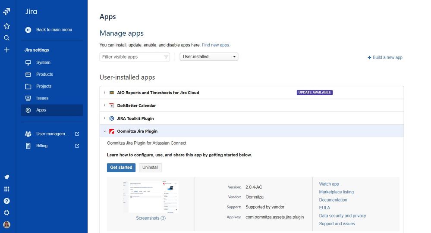The width and height of the screenshot is (431, 233).
Task: Click version value 2.0.4-AC
Action: [254, 187]
